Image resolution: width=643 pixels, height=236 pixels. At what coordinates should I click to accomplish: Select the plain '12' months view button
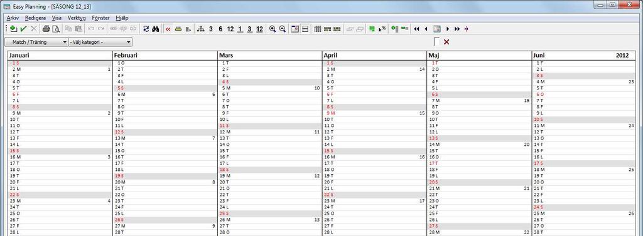pyautogui.click(x=230, y=29)
